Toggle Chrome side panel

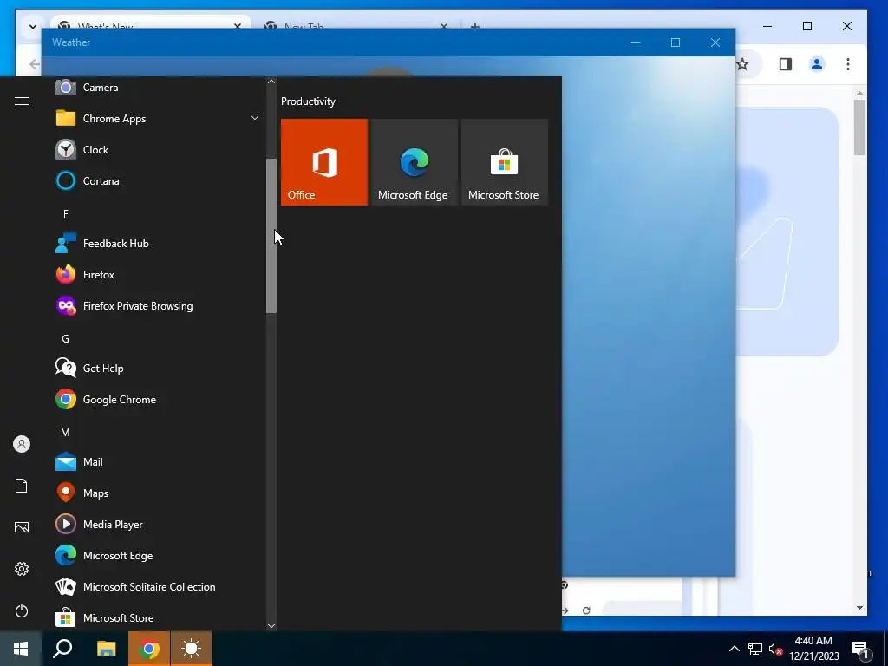786,64
